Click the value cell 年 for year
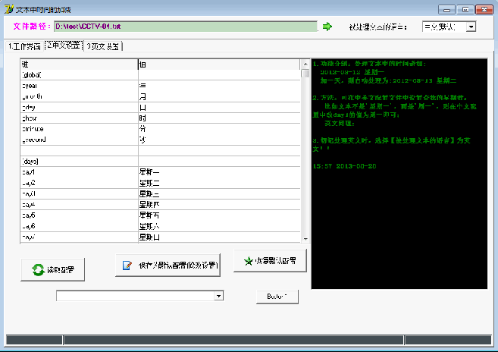This screenshot has height=352, width=498. tap(219, 86)
